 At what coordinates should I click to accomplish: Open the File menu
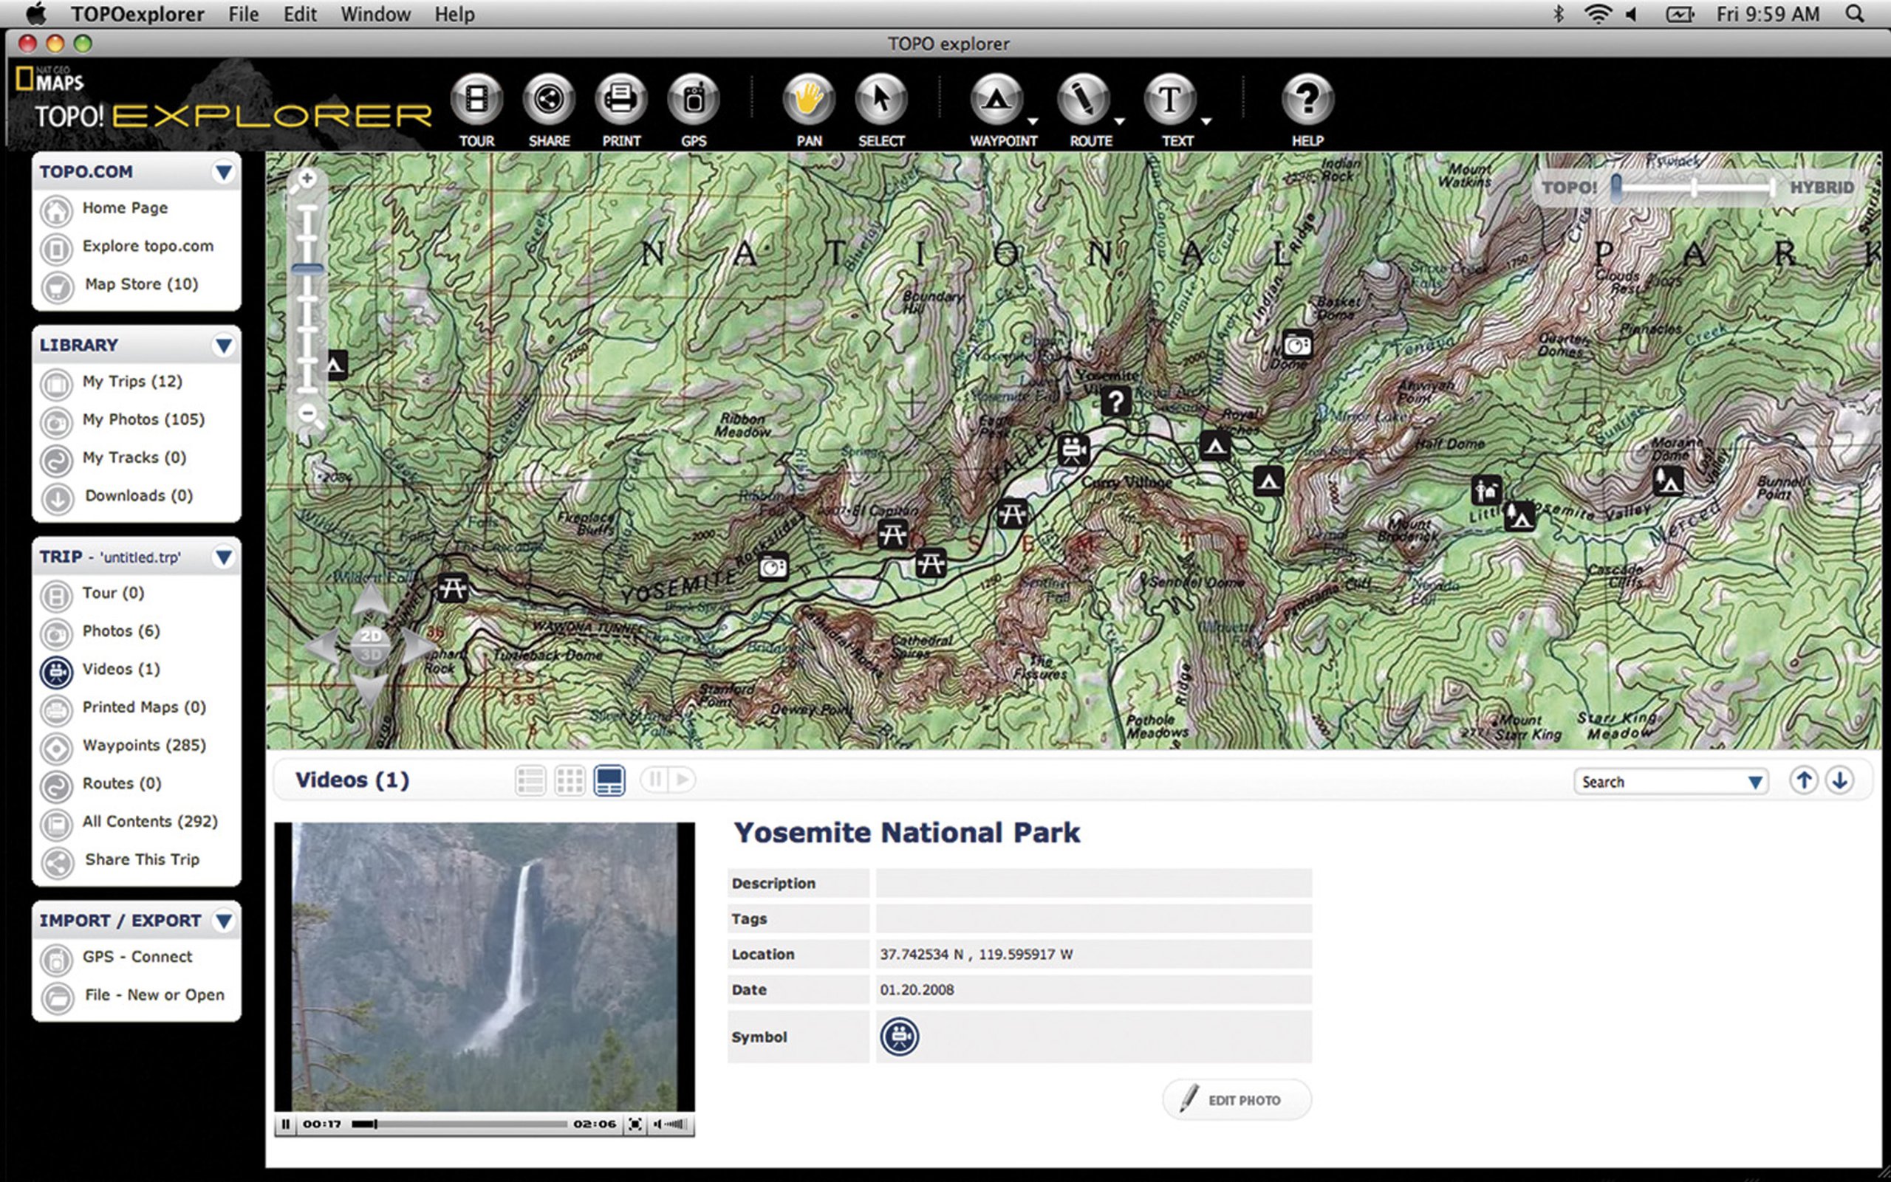click(x=243, y=14)
